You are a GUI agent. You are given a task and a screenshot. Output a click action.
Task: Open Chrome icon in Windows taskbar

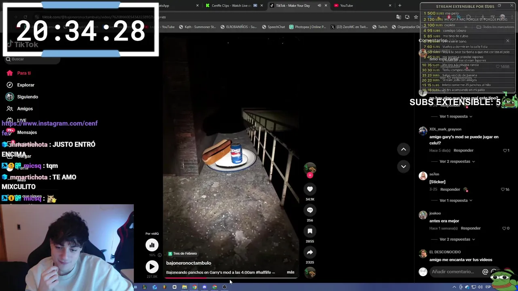[x=195, y=287]
